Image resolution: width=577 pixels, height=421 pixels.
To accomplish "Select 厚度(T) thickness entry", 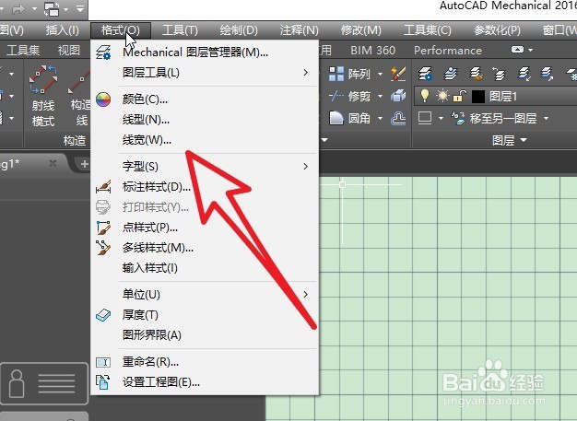I will click(x=205, y=315).
